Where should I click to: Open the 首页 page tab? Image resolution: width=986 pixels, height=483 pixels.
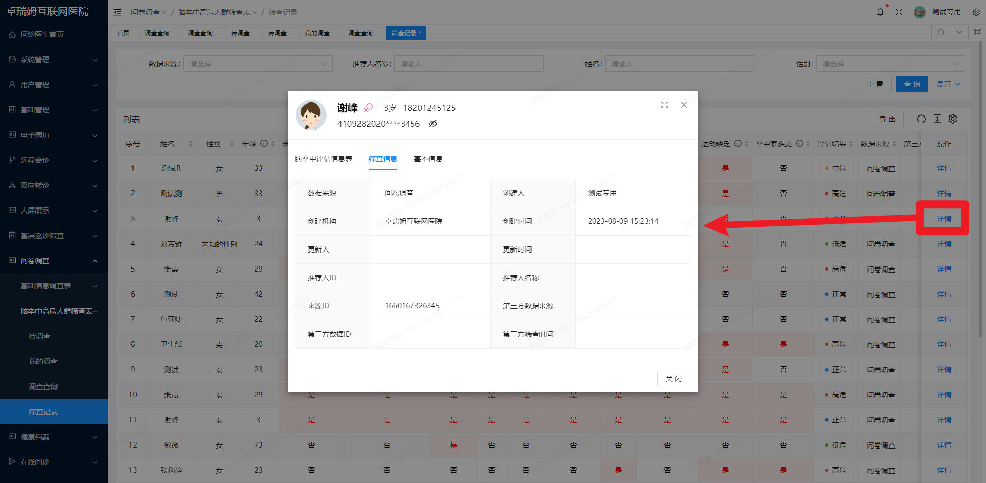pyautogui.click(x=123, y=33)
